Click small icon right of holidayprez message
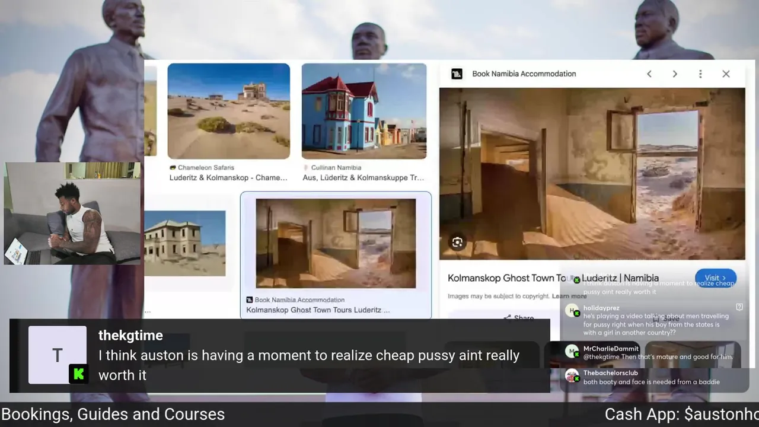 (x=739, y=307)
